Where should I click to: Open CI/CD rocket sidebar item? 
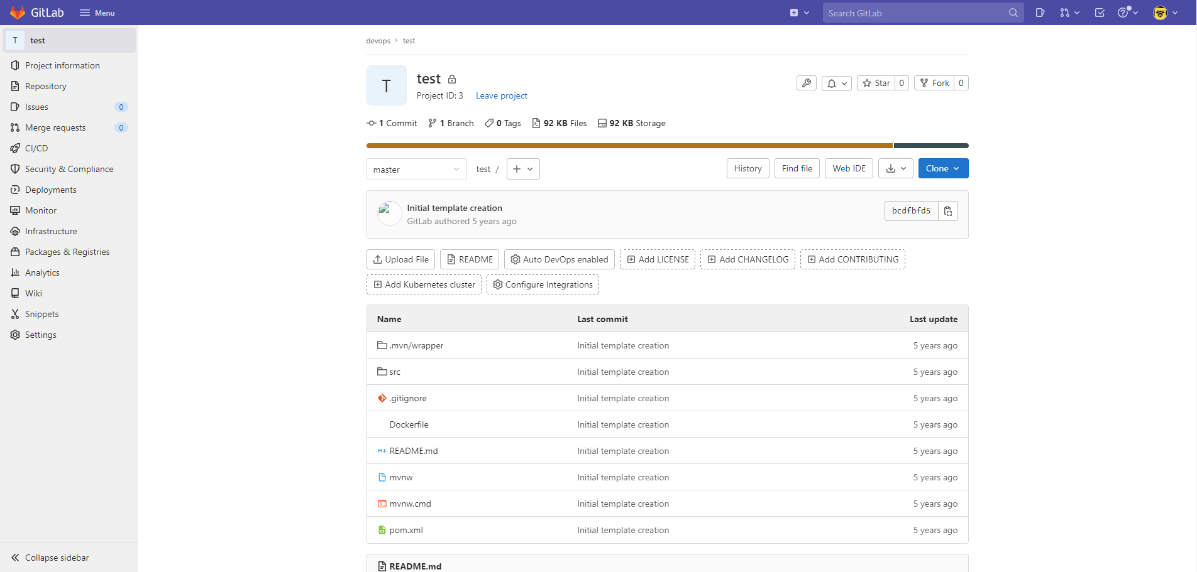pos(69,148)
